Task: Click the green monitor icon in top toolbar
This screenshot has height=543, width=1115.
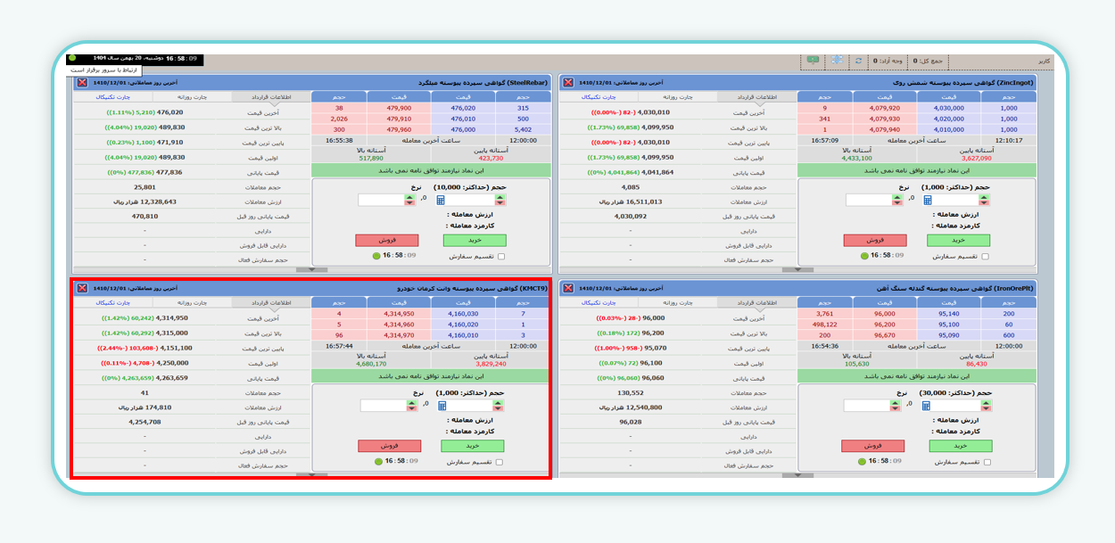Action: click(813, 60)
